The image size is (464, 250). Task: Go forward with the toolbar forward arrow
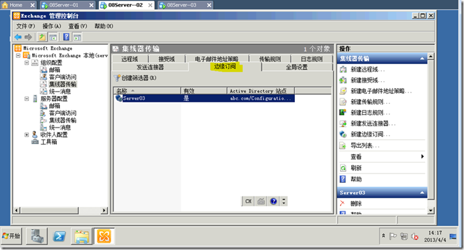pos(28,37)
